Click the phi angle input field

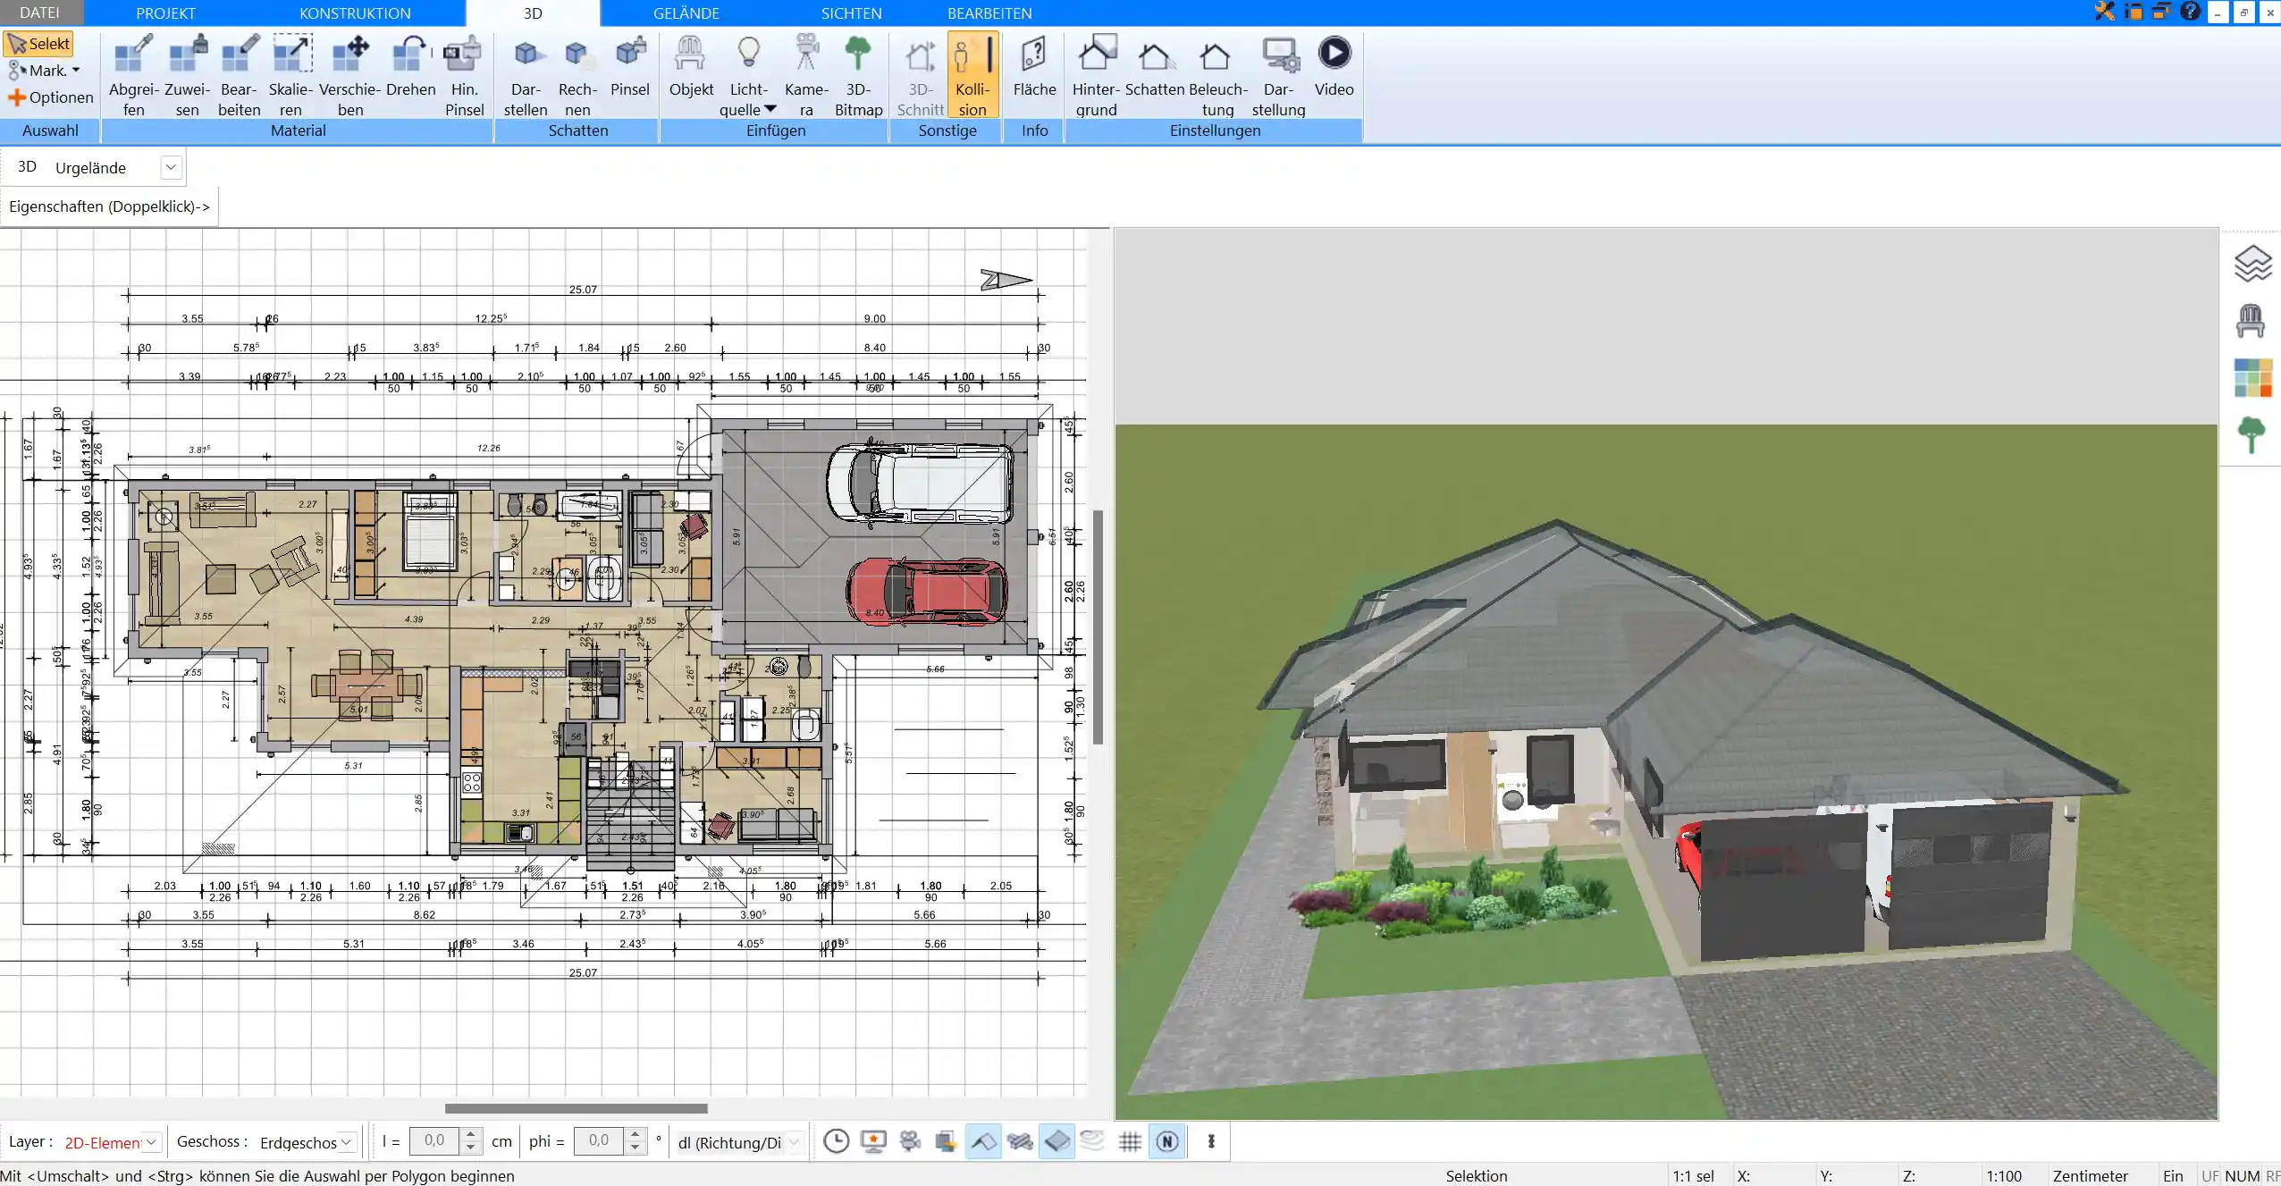click(599, 1140)
